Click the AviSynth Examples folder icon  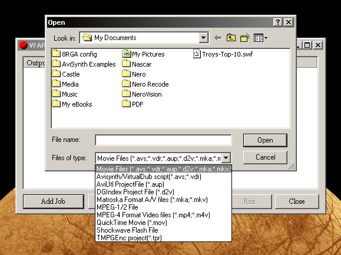[x=57, y=64]
